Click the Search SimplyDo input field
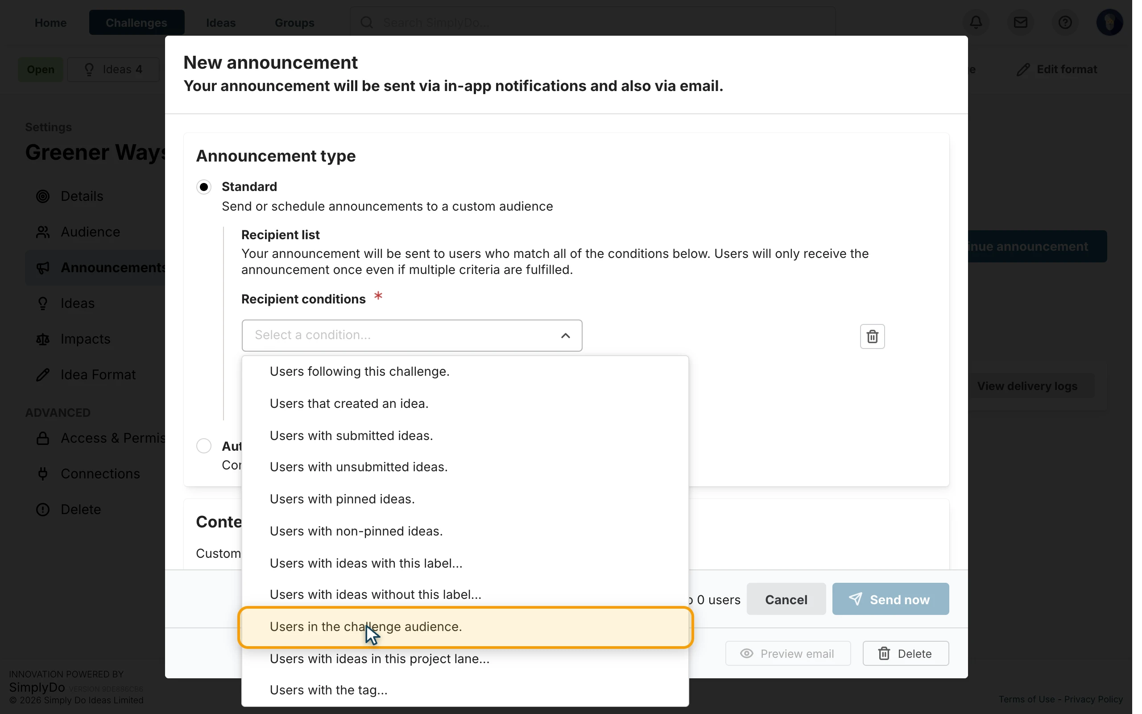This screenshot has width=1142, height=714. pos(593,22)
